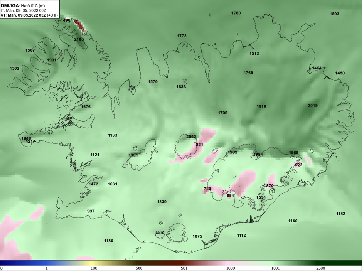Click the map value 1633
Viewport: 362px width, 271px height.
[x=181, y=87]
